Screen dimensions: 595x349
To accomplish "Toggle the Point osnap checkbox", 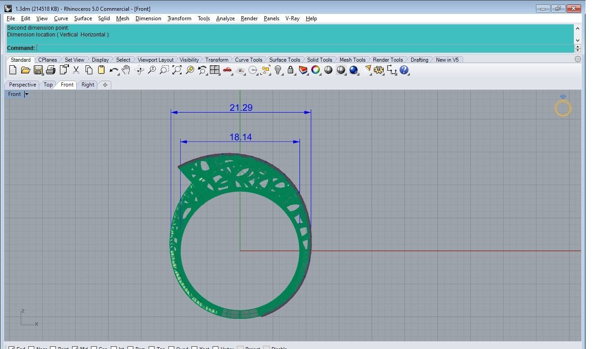I will [x=53, y=348].
